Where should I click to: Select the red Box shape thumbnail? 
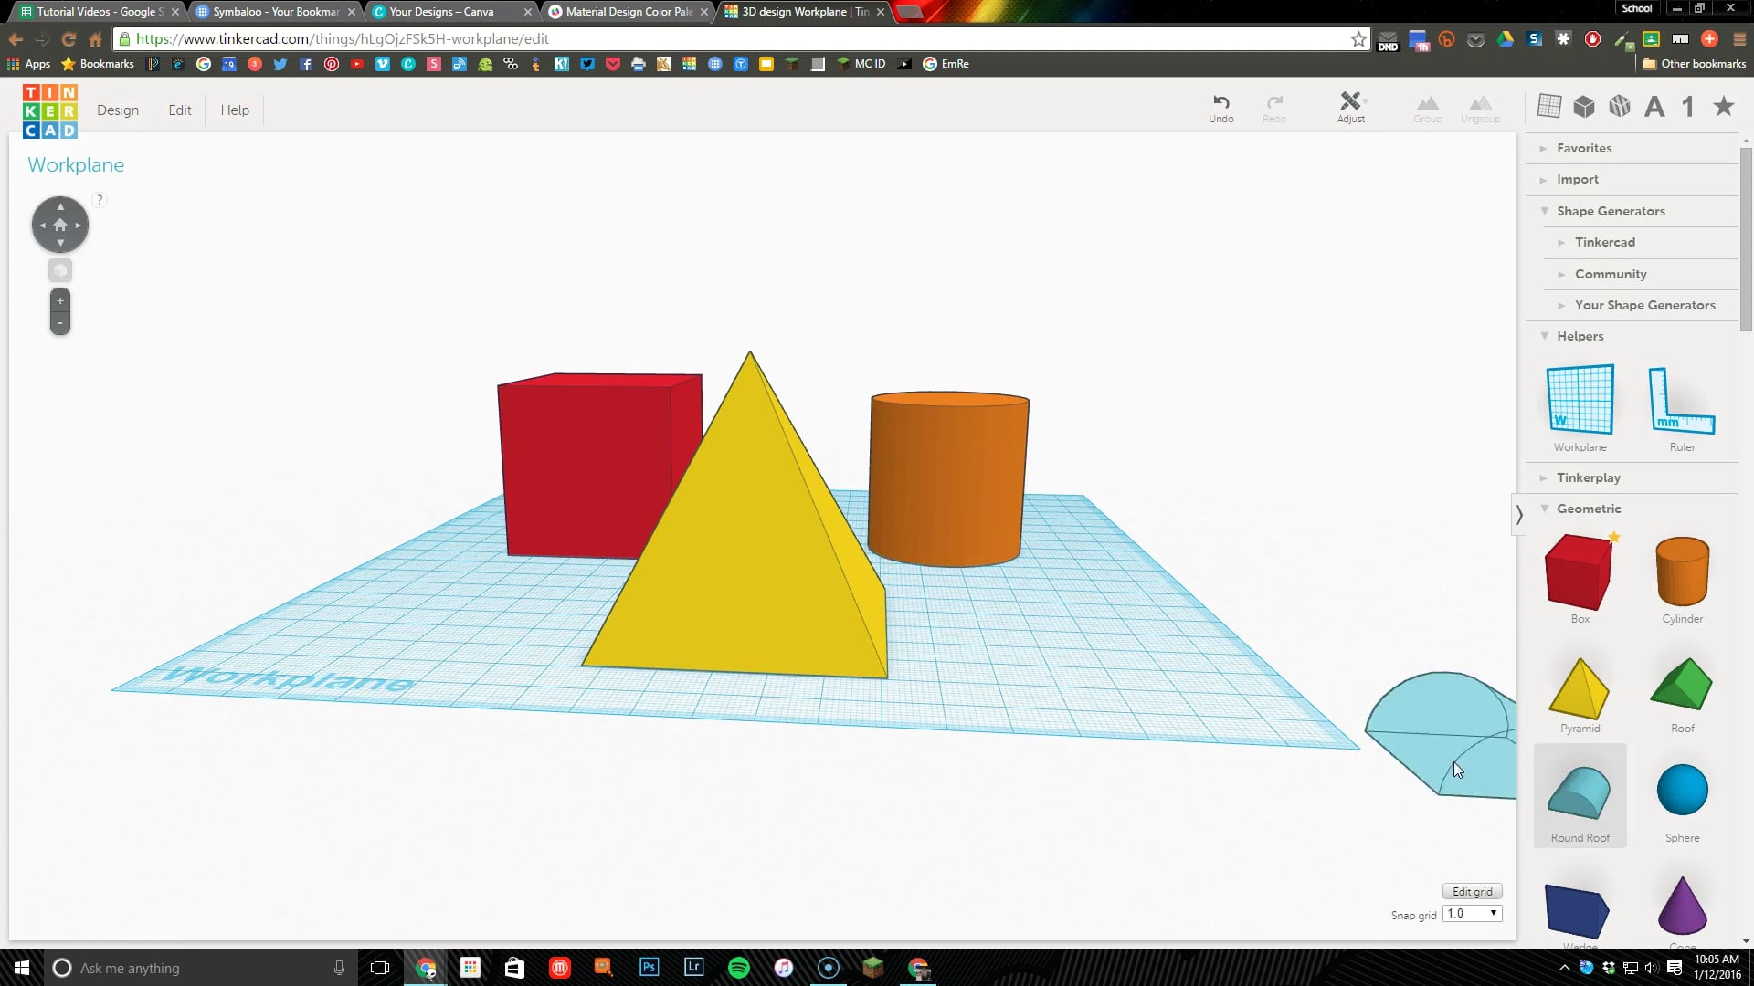(1579, 571)
